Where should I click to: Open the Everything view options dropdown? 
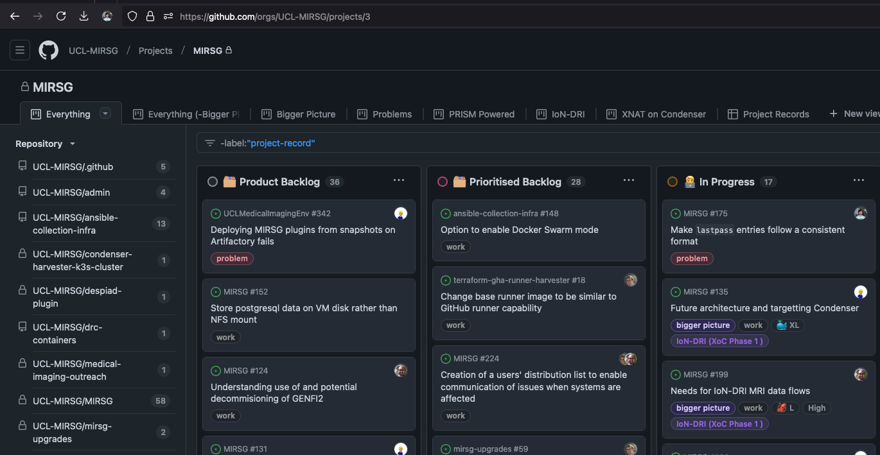tap(106, 114)
